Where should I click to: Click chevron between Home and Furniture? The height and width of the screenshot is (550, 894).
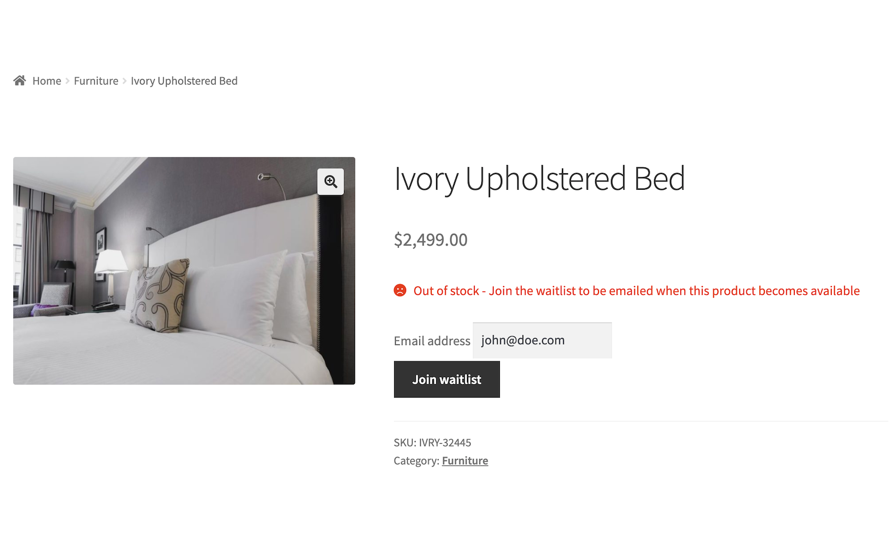pos(68,81)
